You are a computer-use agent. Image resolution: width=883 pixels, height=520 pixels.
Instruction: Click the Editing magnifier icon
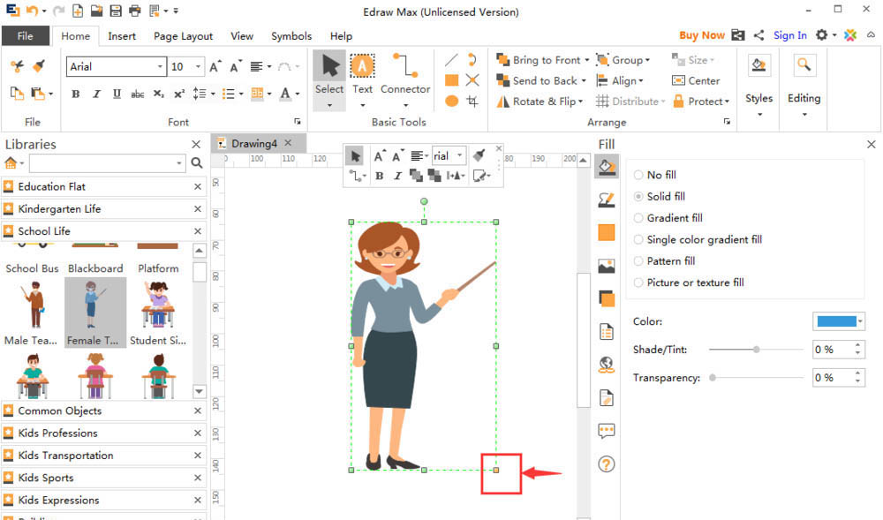(804, 65)
